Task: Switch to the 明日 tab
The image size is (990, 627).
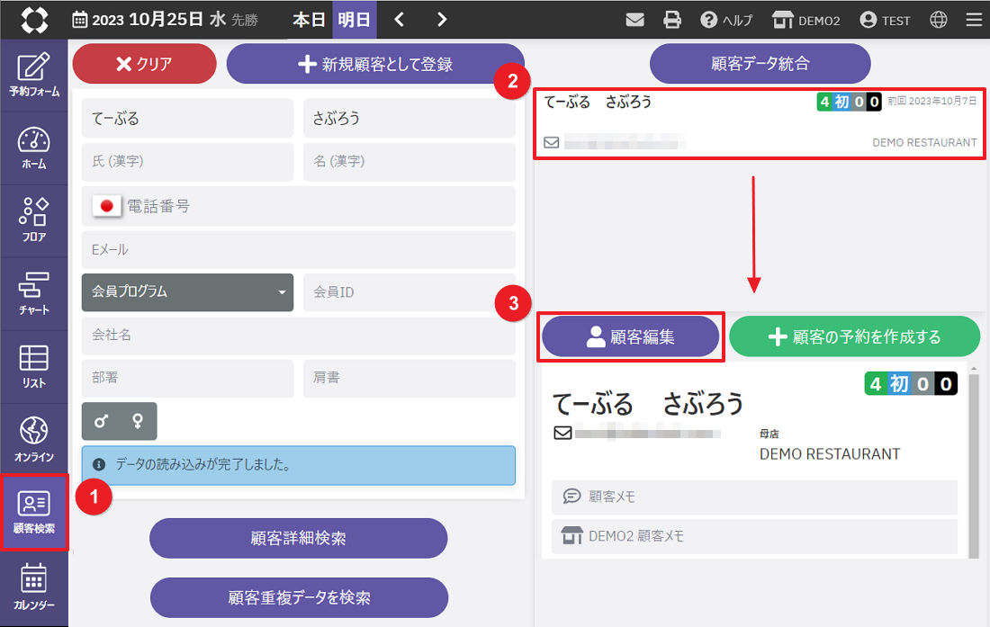Action: [x=354, y=20]
